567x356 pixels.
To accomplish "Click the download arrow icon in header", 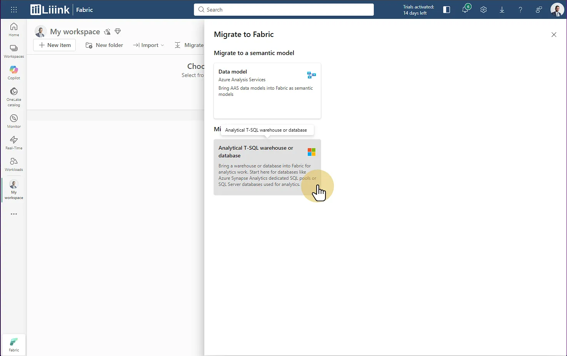I will tap(502, 10).
